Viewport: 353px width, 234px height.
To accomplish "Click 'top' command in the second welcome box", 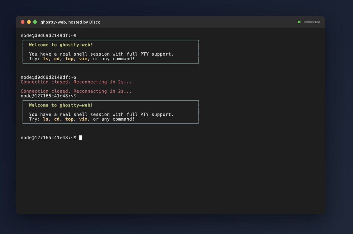I will click(x=69, y=119).
